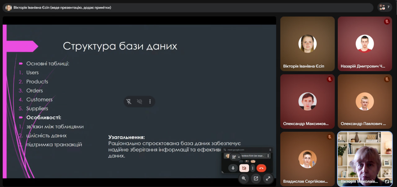This screenshot has height=187, width=397.
Task: Expand the caret next to the annotation tool
Action: tap(239, 157)
